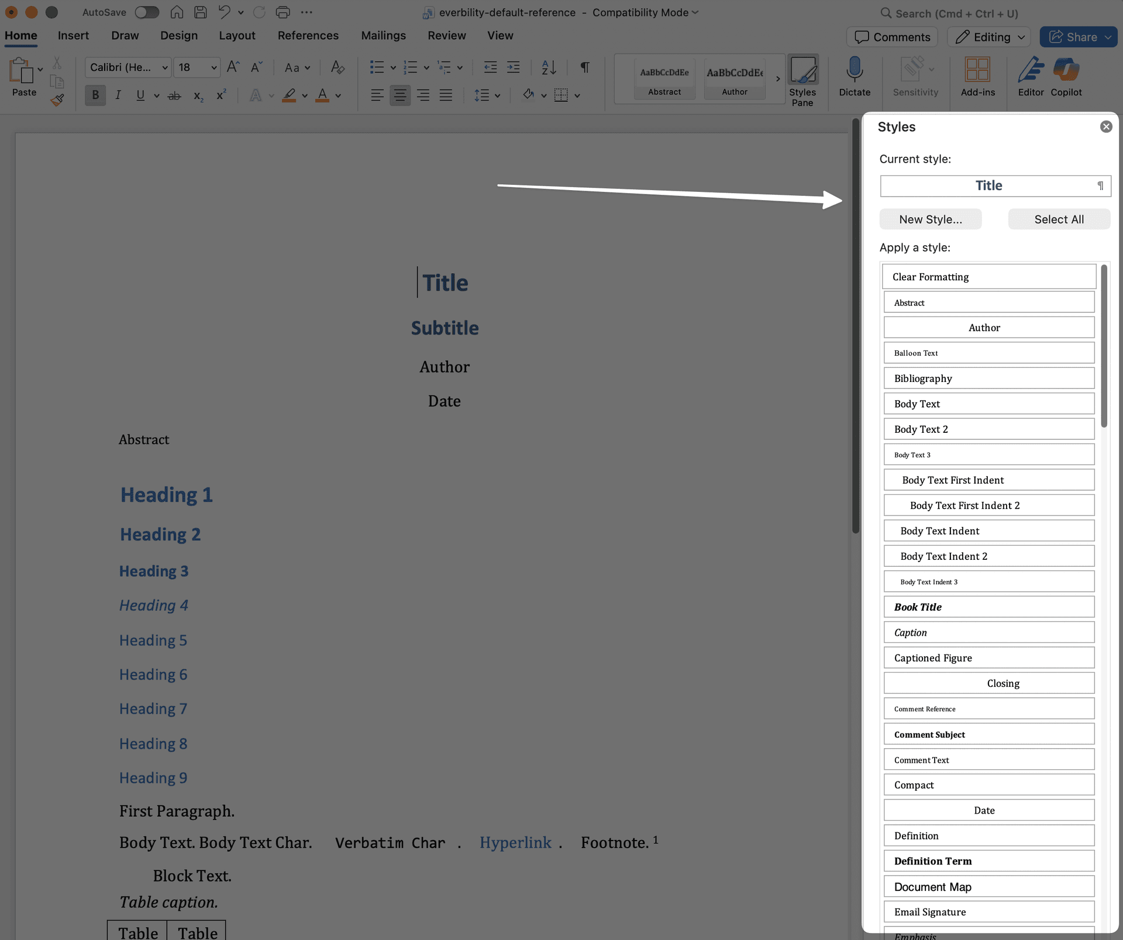
Task: Turn off the AutoSave toggle
Action: click(147, 12)
